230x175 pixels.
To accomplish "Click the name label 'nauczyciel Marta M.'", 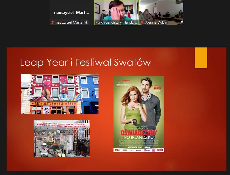I will (x=72, y=22).
